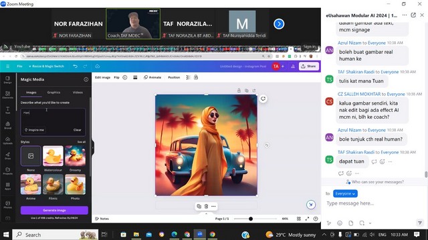Switch to the Graphics tab

click(x=53, y=93)
